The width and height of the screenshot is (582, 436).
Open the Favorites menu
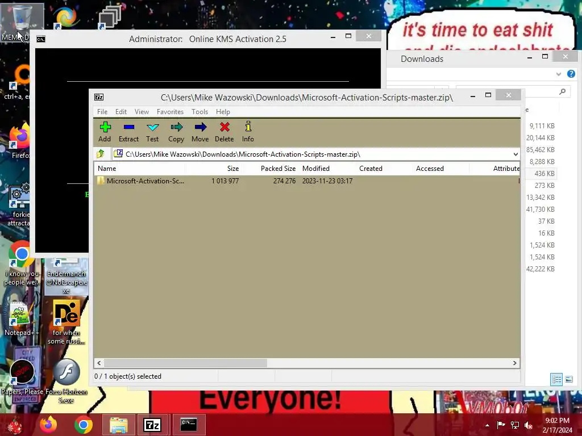tap(170, 112)
